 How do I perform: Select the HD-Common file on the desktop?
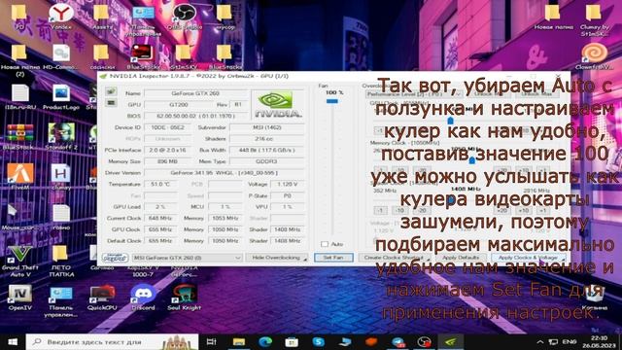[x=61, y=56]
